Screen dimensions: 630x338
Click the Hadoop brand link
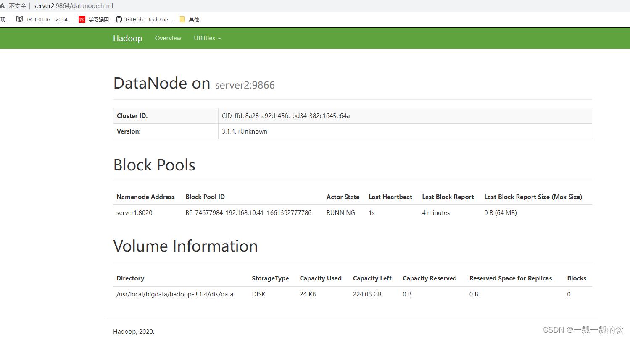click(127, 38)
